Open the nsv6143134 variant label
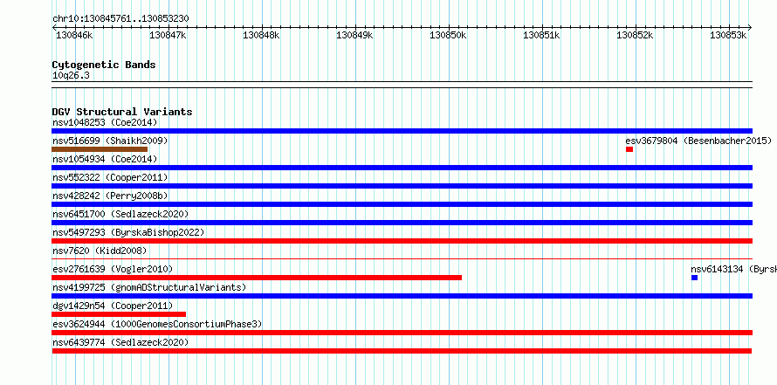The height and width of the screenshot is (385, 777). pos(733,269)
